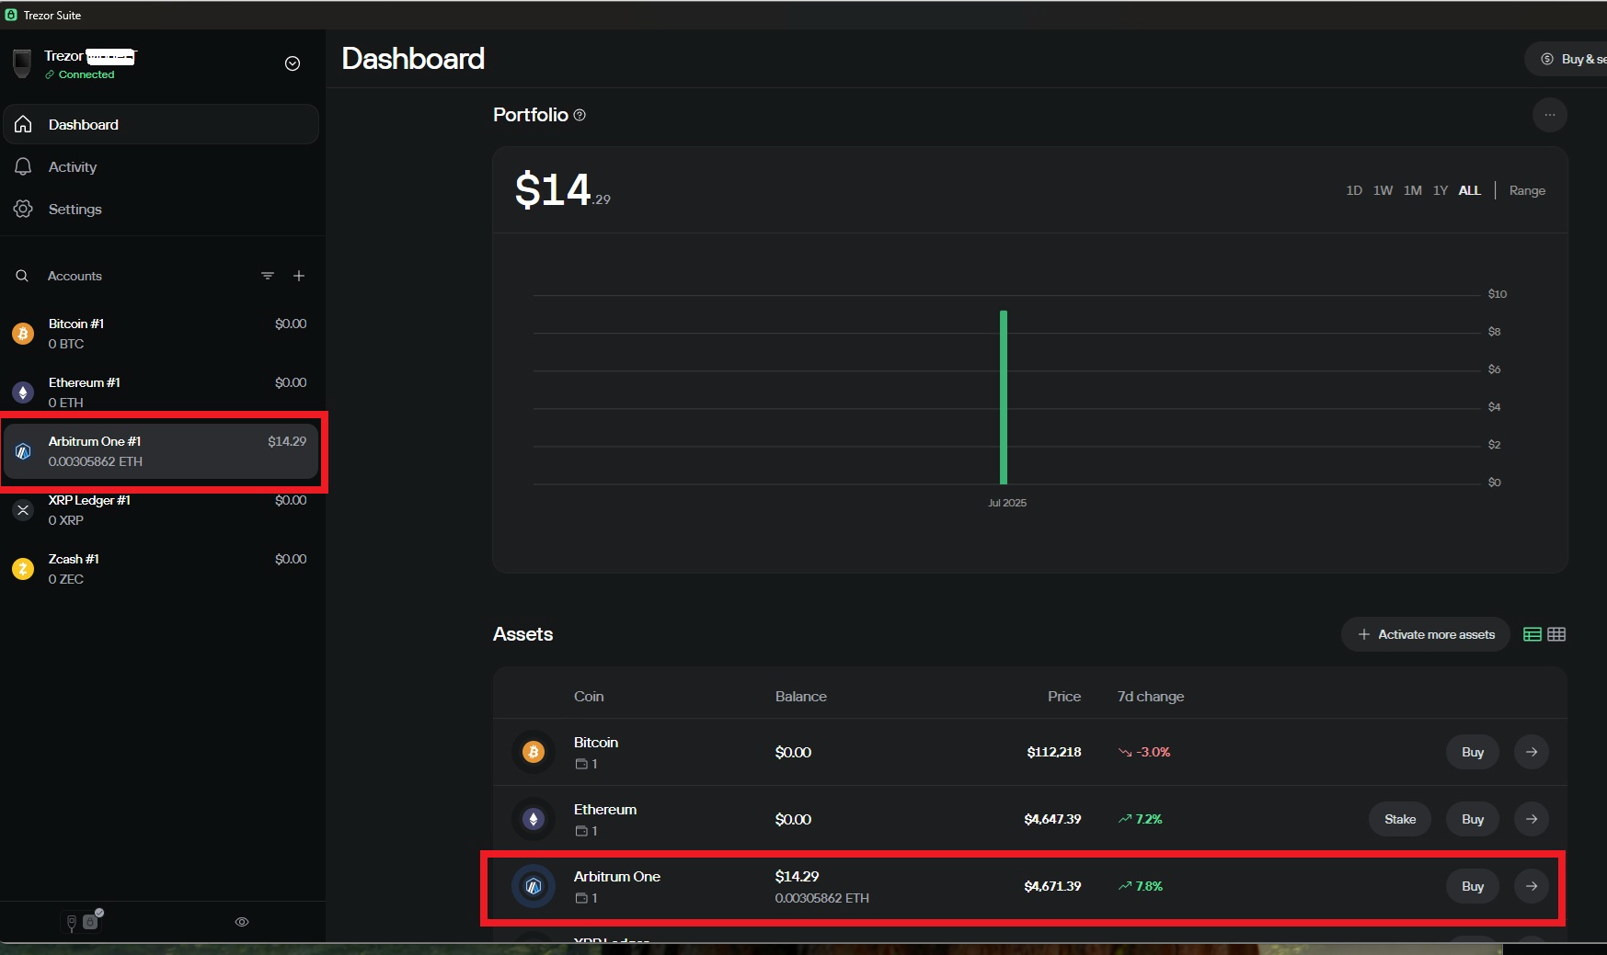Select the 1M graph range

pos(1413,190)
